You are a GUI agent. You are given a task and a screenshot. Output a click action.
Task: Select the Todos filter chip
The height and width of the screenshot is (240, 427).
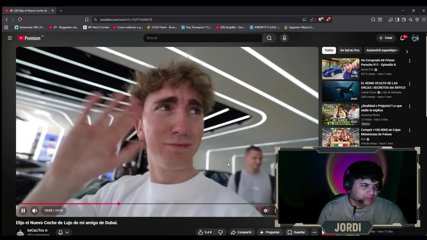(x=329, y=50)
